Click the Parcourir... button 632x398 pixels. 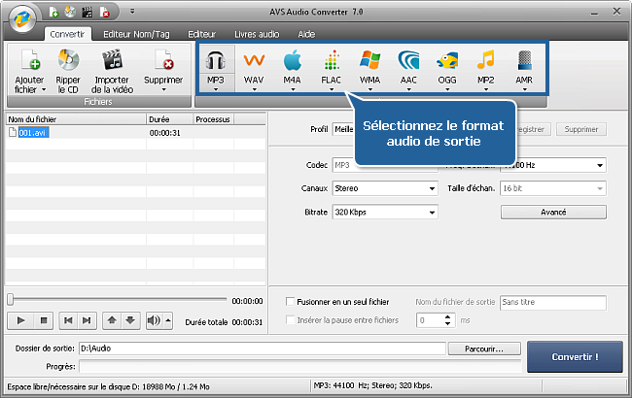485,348
